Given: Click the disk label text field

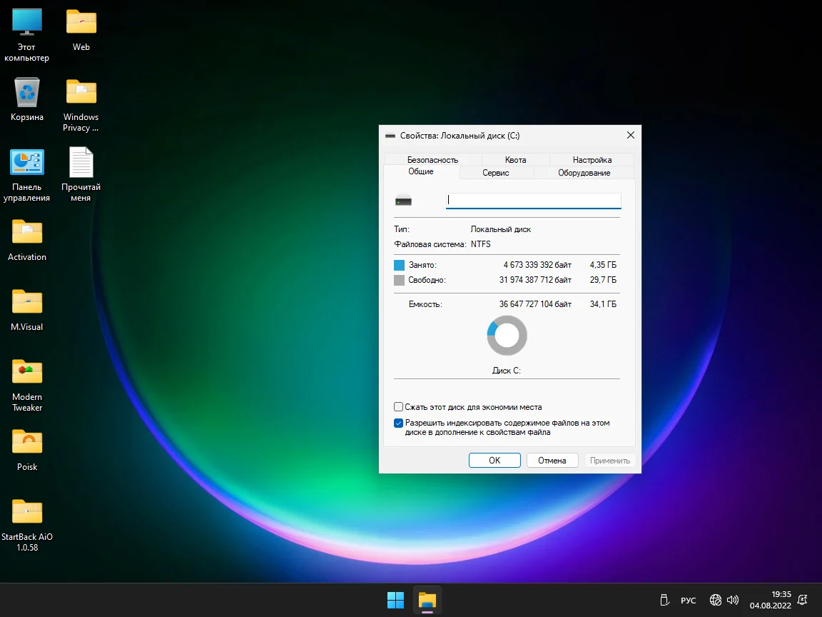Looking at the screenshot, I should coord(533,201).
